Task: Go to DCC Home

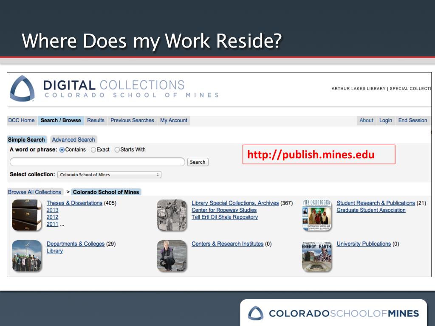Action: click(x=21, y=120)
